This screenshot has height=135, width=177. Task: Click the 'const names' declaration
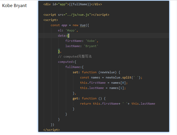(90, 77)
